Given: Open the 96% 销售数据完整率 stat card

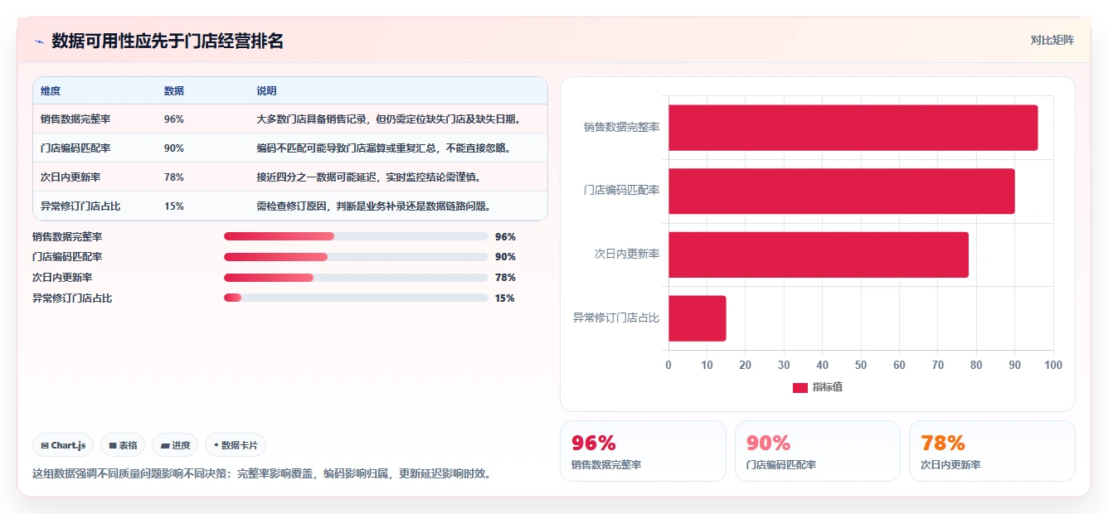Looking at the screenshot, I should [x=643, y=451].
